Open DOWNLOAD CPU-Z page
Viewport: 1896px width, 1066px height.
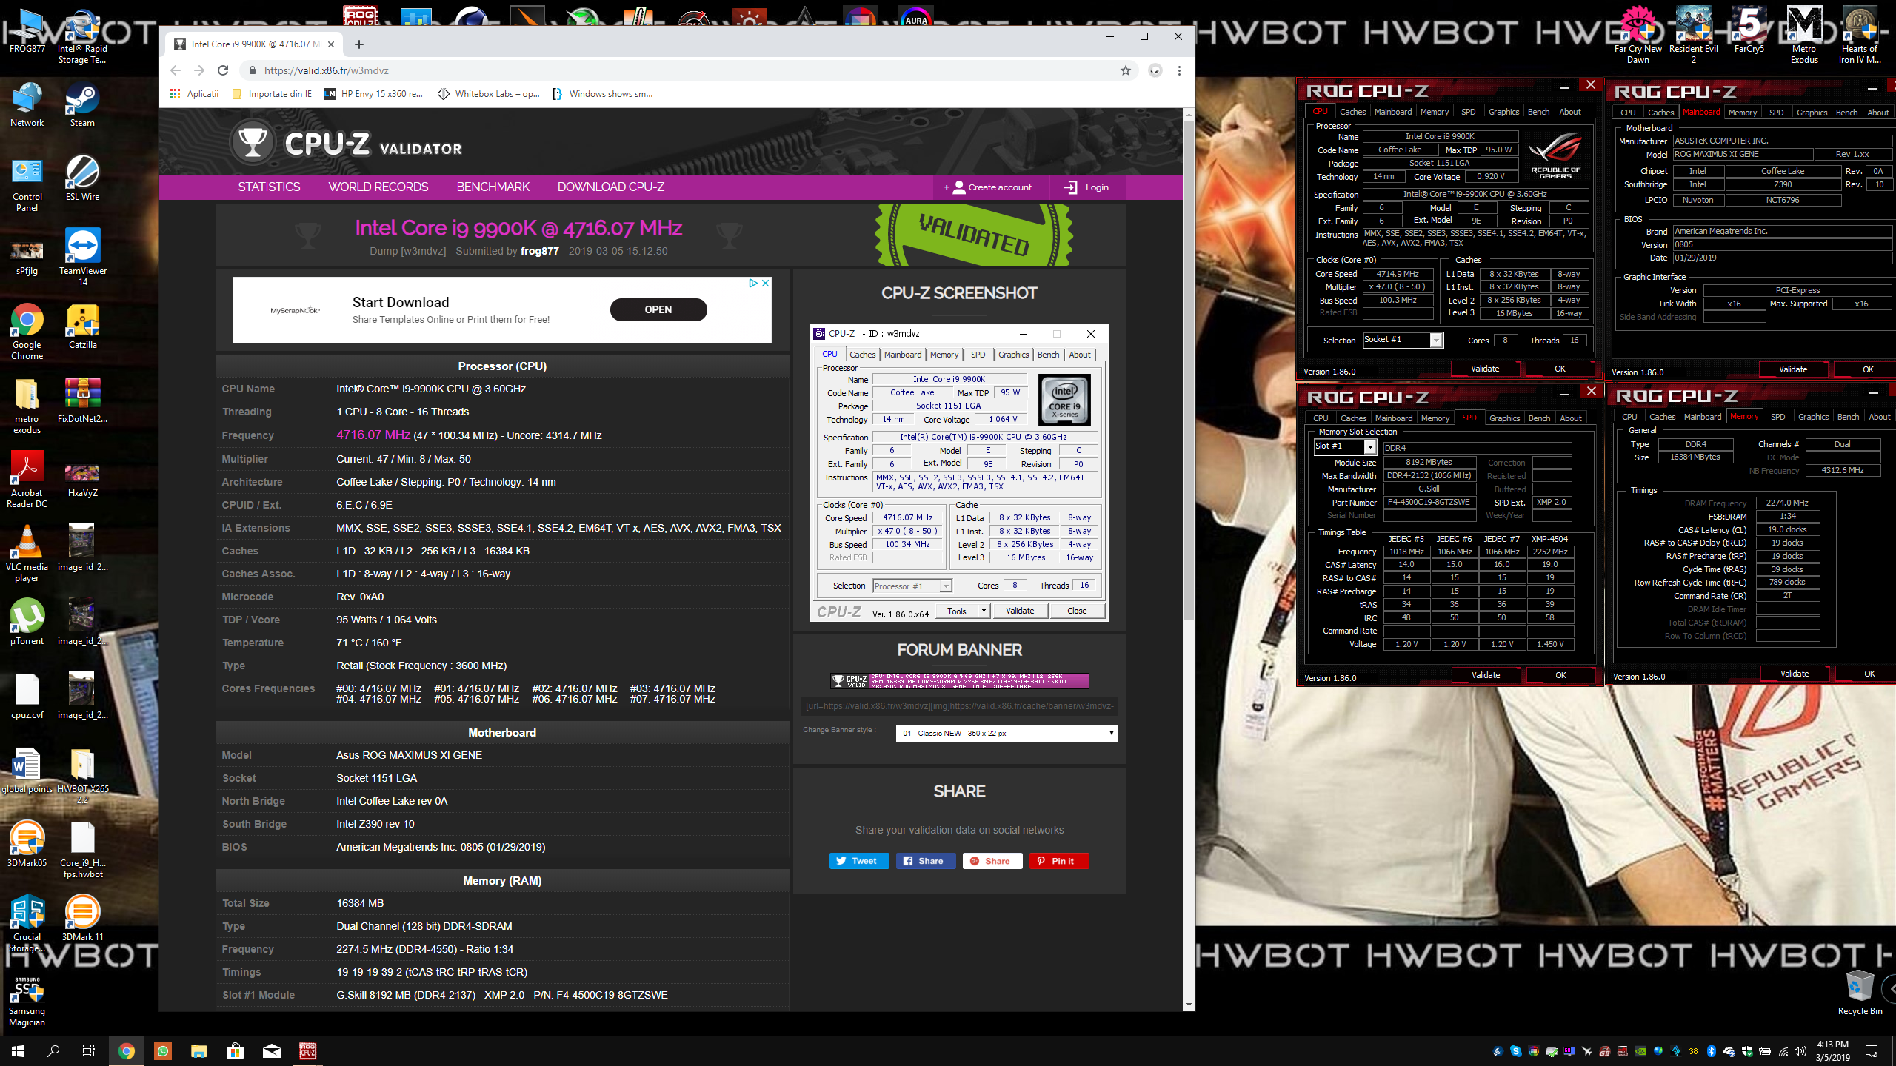click(610, 187)
